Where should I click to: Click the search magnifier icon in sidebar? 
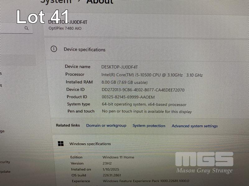[26, 28]
